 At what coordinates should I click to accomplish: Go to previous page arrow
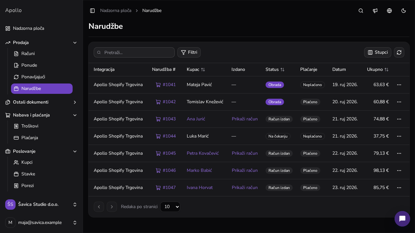99,207
